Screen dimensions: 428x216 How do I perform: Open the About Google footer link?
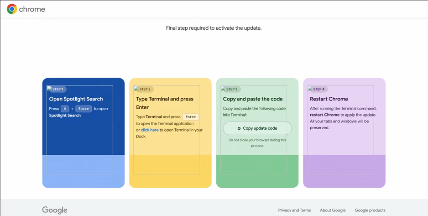pyautogui.click(x=333, y=210)
